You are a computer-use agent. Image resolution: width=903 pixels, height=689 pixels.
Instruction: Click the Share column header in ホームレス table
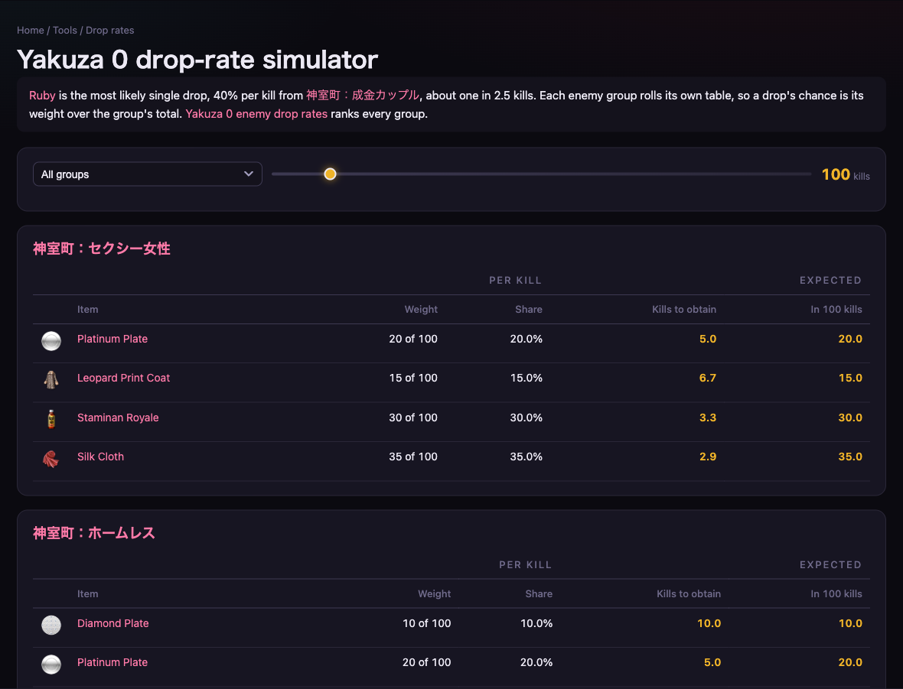click(539, 593)
